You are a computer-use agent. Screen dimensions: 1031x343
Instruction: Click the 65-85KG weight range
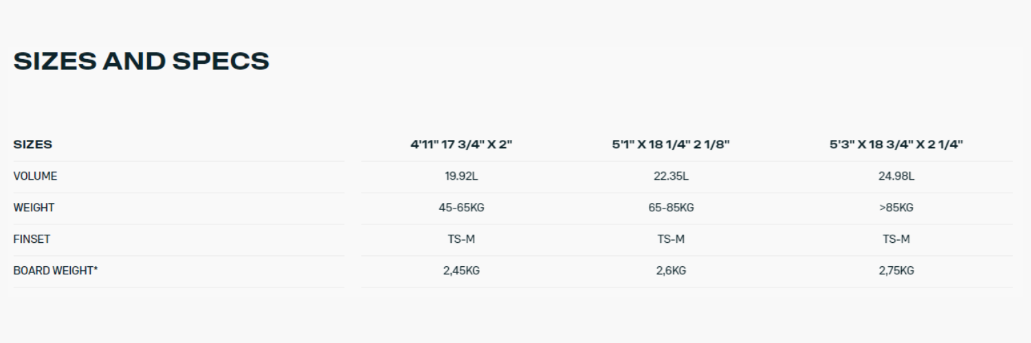point(671,208)
